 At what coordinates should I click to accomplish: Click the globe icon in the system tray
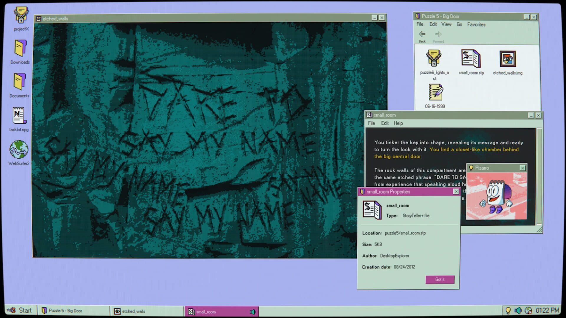[x=528, y=311]
